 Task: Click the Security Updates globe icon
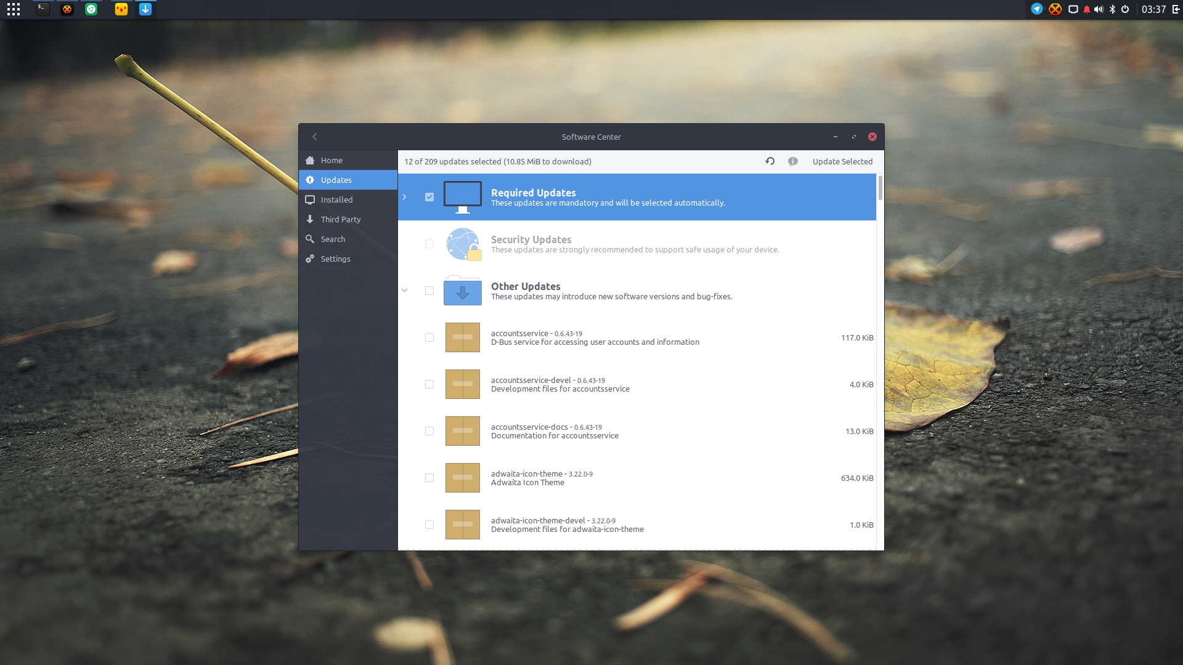(x=463, y=244)
